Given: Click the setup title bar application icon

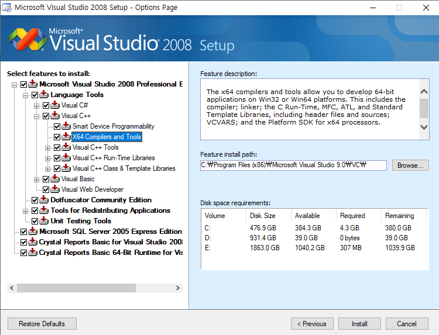Looking at the screenshot, I should point(6,7).
